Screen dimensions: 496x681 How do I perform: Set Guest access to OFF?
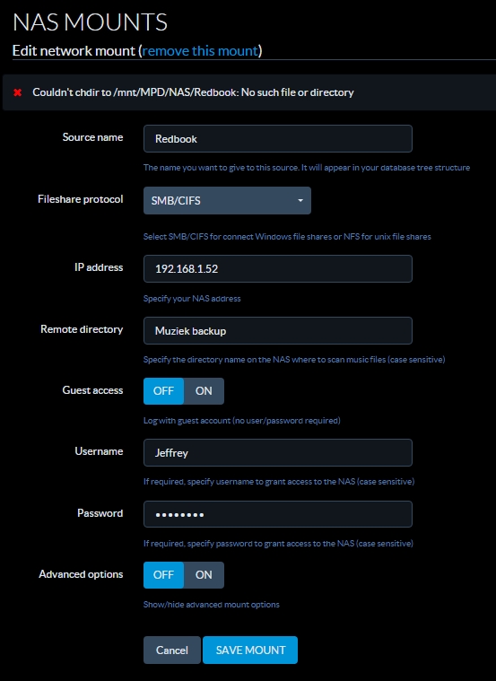164,391
